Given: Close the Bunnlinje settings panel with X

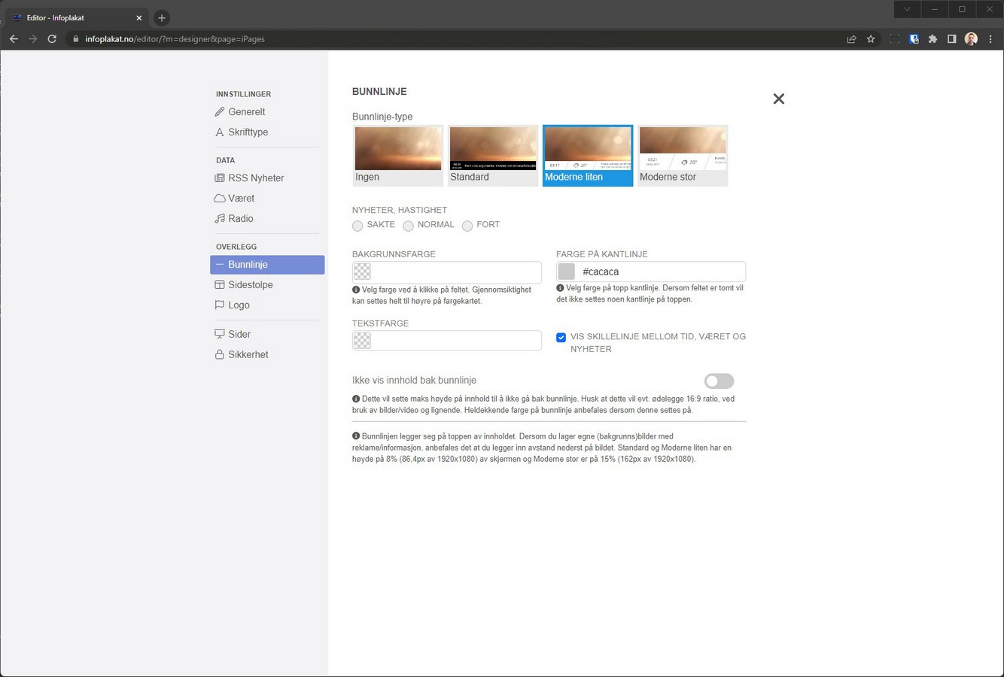Looking at the screenshot, I should [778, 99].
